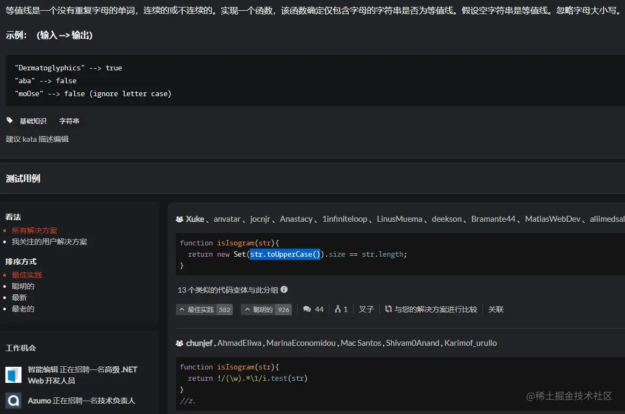Select the 字符串 tag
The height and width of the screenshot is (414, 625).
(x=69, y=120)
